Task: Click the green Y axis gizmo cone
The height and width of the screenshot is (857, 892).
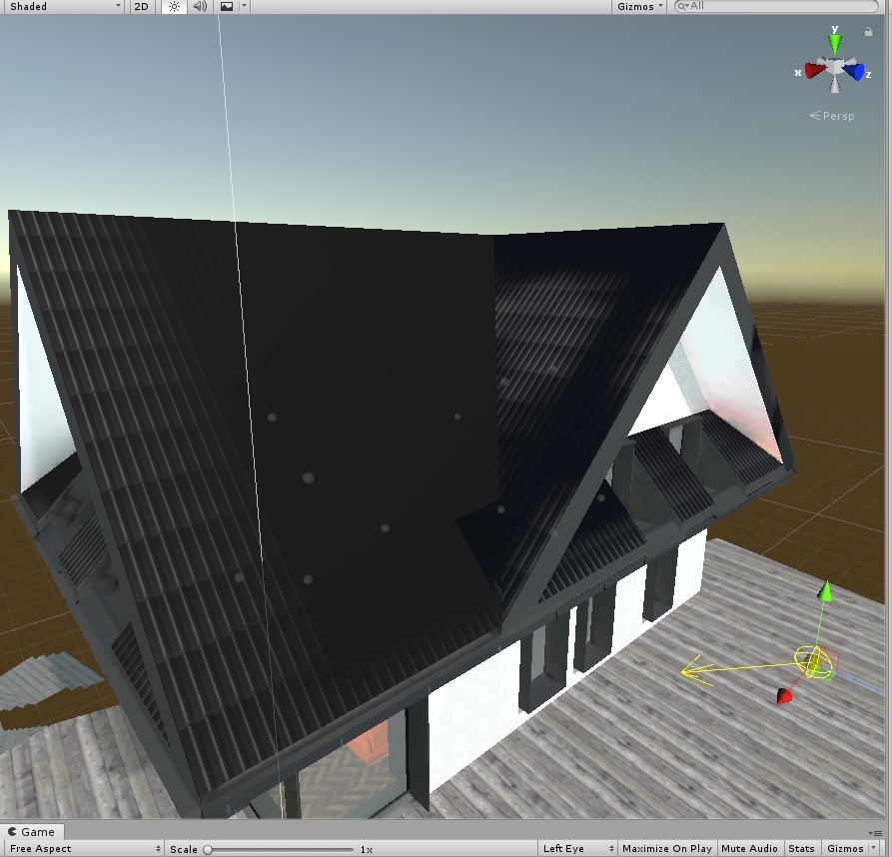Action: click(x=834, y=42)
